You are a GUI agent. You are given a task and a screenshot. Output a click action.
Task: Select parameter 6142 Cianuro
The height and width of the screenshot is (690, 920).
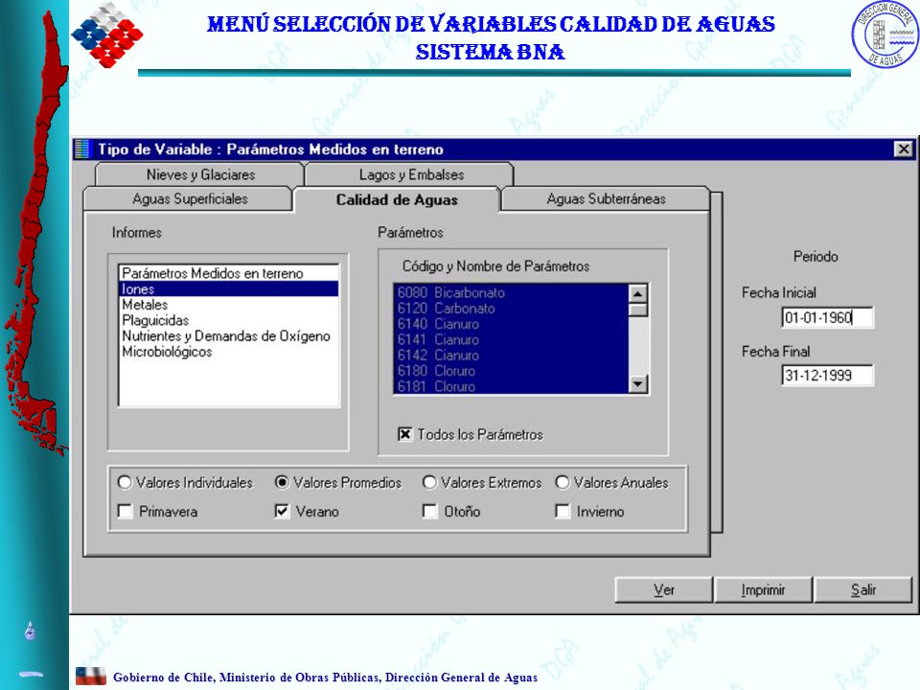click(x=511, y=355)
